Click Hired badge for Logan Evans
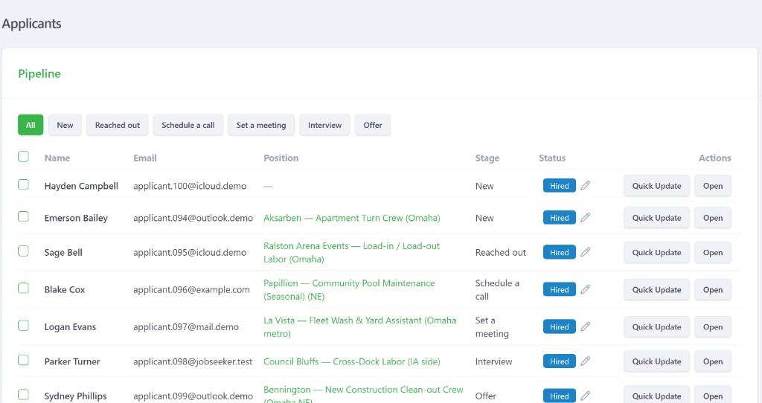762x403 pixels. coord(560,327)
